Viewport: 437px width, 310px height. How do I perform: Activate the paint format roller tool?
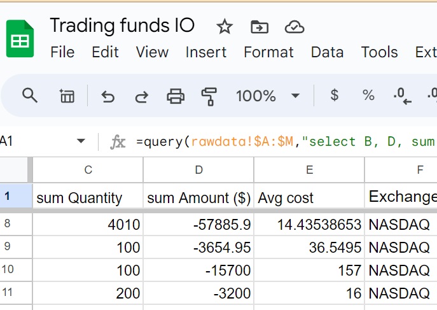click(209, 96)
